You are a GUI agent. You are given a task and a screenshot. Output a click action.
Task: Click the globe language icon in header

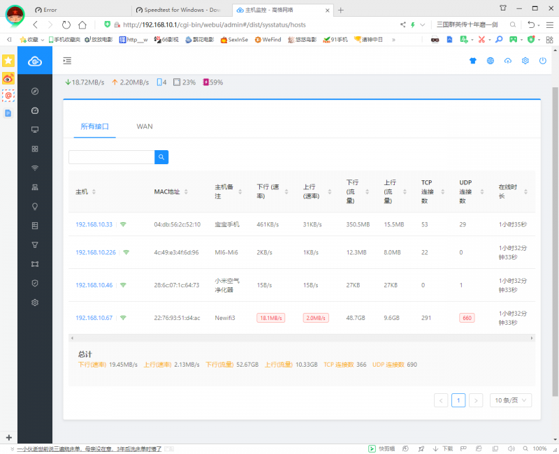[491, 61]
